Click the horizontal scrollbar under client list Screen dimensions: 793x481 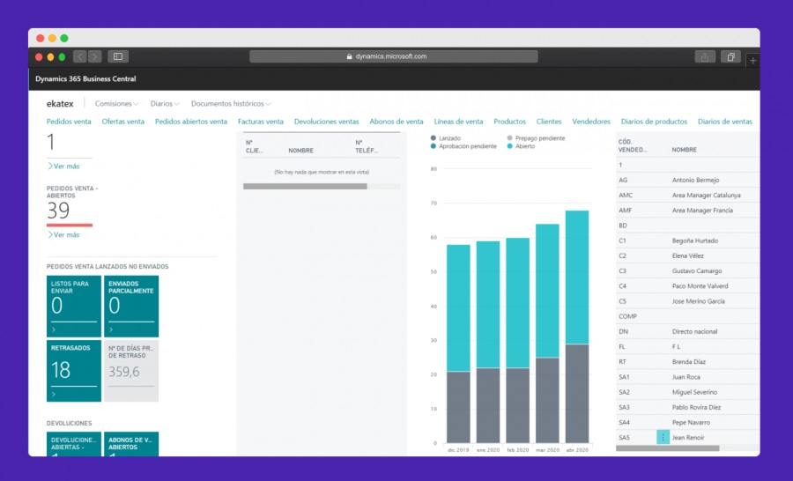305,187
